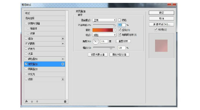Click the 不透明度 slider handle
The height and width of the screenshot is (110, 200).
click(115, 25)
